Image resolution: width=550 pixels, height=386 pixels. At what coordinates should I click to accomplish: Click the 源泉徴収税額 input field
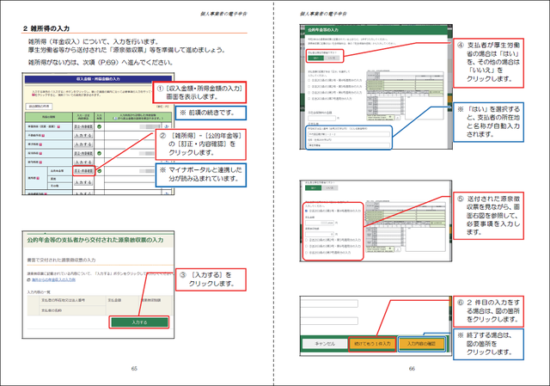320,234
